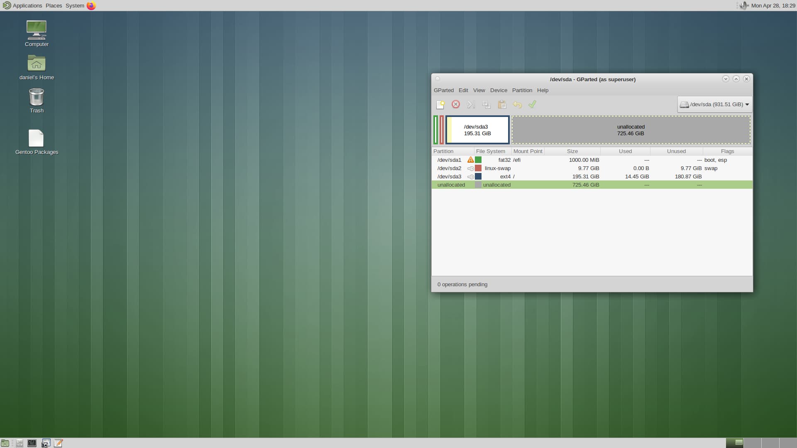The width and height of the screenshot is (797, 448).
Task: Select the /dev/sda3 block in the disk graphic
Action: [x=477, y=130]
